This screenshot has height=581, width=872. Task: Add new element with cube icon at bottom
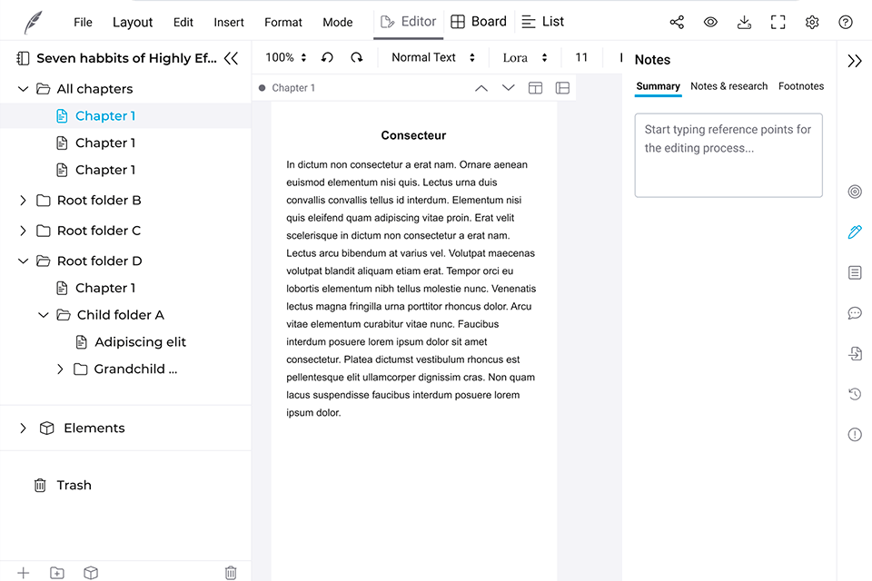pyautogui.click(x=91, y=573)
